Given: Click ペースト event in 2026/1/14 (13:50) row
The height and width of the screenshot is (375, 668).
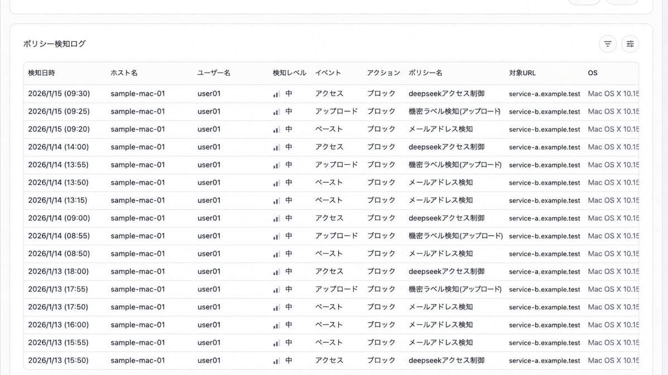Looking at the screenshot, I should [329, 182].
